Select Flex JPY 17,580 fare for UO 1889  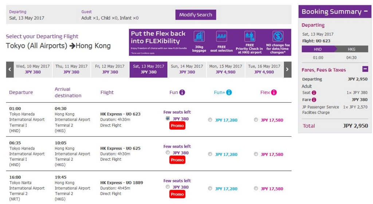point(256,188)
